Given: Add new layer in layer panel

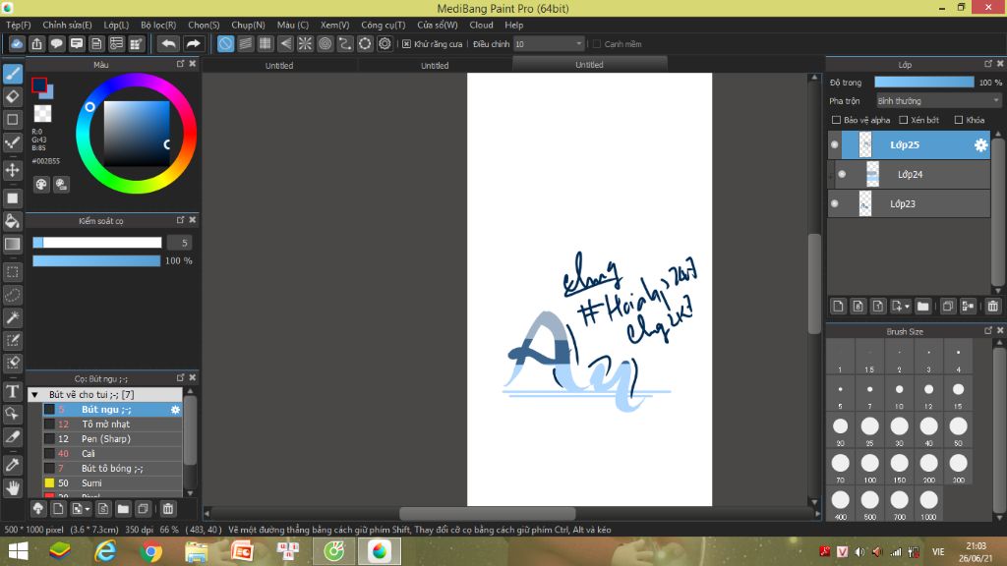Looking at the screenshot, I should click(x=838, y=307).
